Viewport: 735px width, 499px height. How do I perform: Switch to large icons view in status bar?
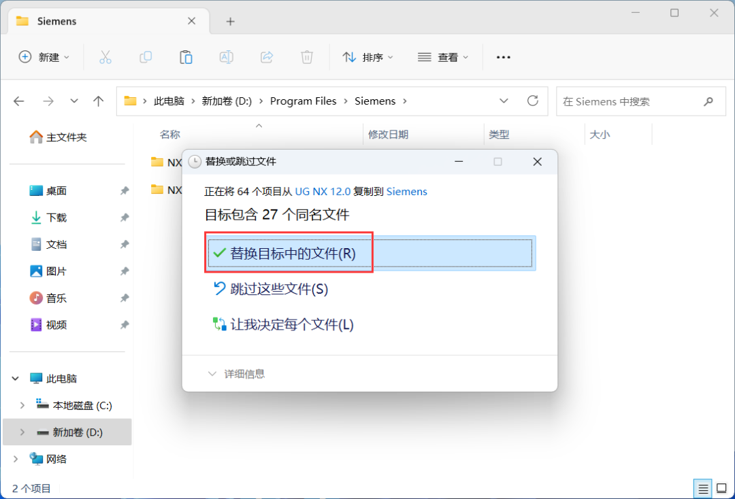(721, 489)
